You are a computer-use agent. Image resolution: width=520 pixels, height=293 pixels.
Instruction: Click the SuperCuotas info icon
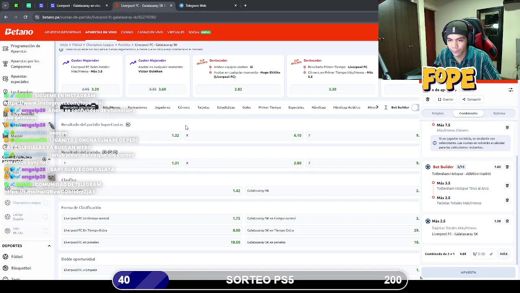(x=128, y=125)
